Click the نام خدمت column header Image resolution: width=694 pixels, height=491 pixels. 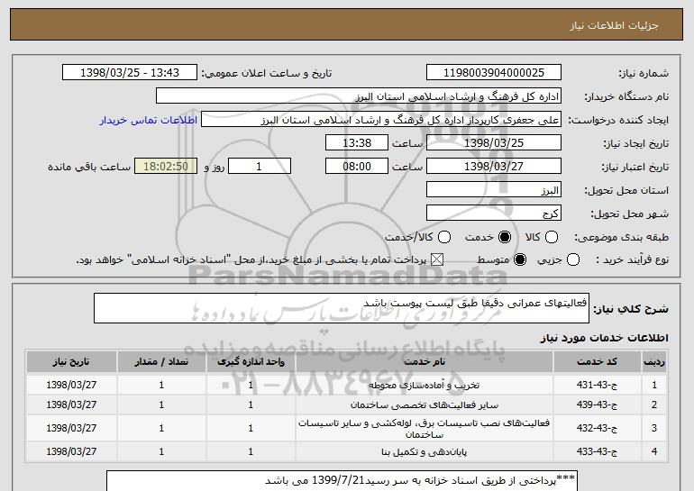[x=424, y=362]
